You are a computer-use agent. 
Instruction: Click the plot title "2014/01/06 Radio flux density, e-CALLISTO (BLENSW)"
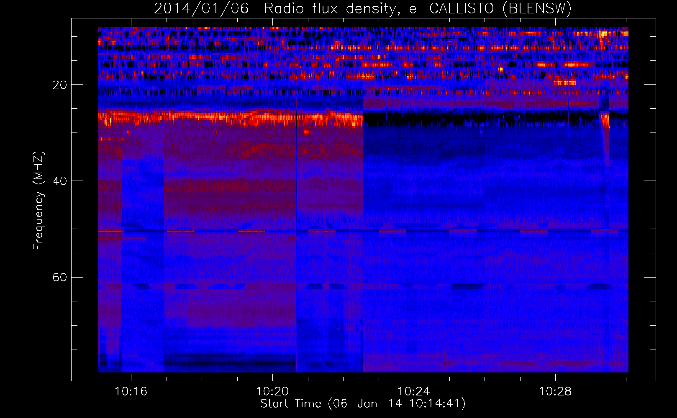(x=363, y=8)
